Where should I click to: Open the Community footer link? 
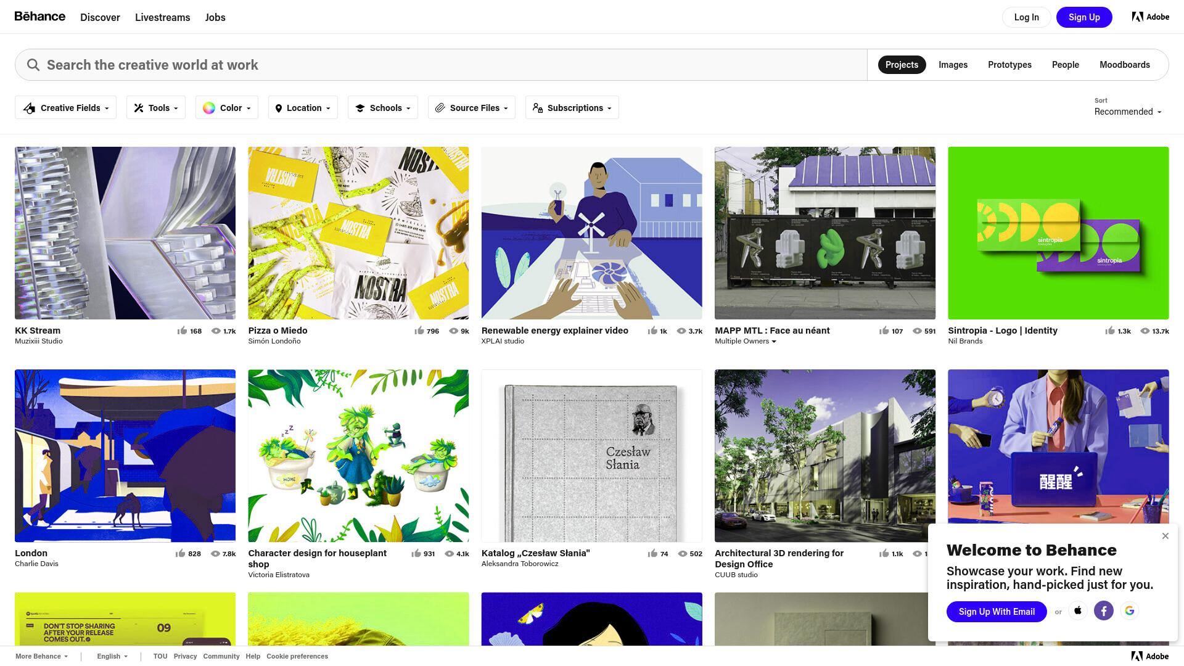221,656
